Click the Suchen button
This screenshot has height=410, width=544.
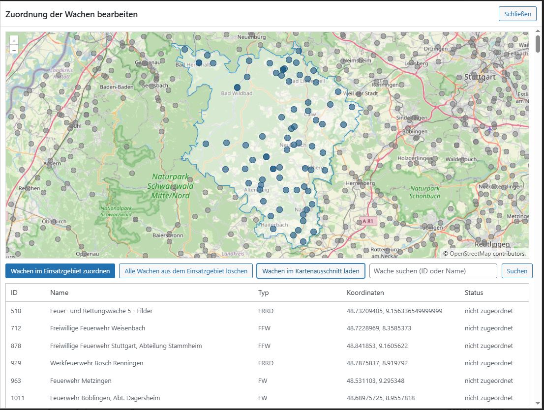pyautogui.click(x=517, y=271)
